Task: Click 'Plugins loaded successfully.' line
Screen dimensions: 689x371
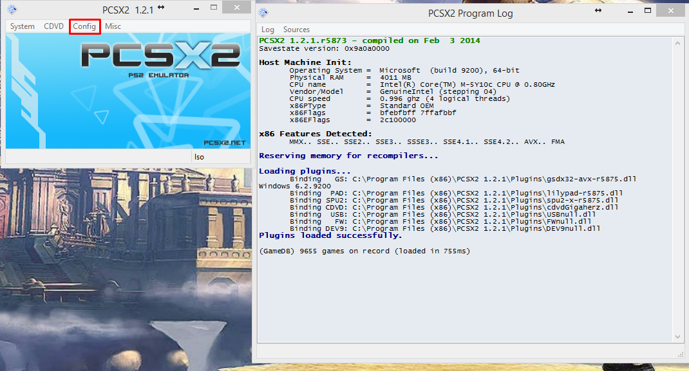Action: click(x=330, y=235)
